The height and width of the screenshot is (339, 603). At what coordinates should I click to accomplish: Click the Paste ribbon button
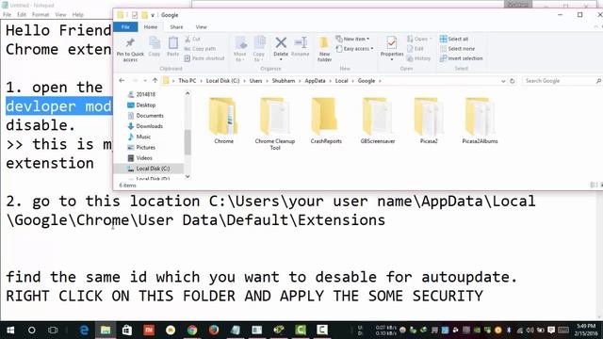[173, 46]
